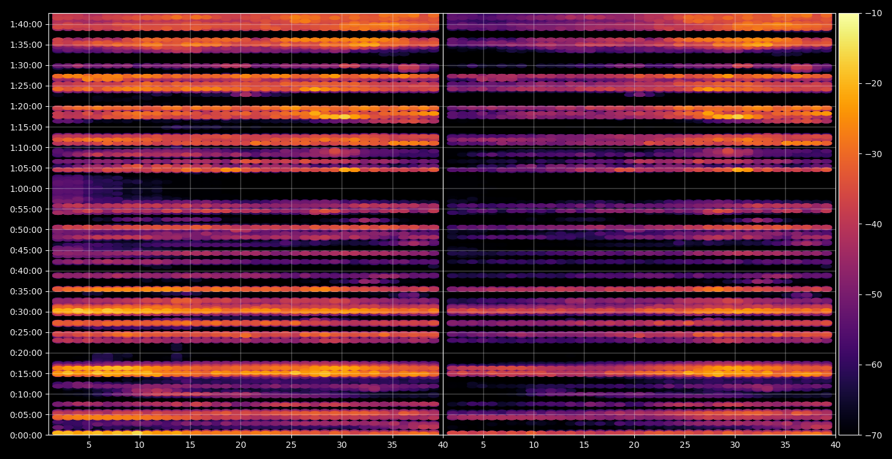Click the −10 colorbar label
This screenshot has height=459, width=892.
click(x=873, y=13)
